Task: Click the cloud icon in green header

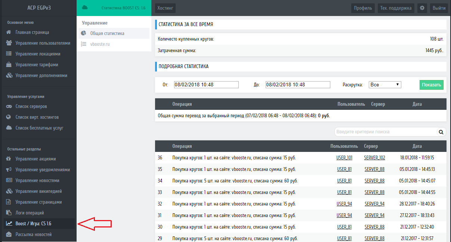Action: (84, 8)
